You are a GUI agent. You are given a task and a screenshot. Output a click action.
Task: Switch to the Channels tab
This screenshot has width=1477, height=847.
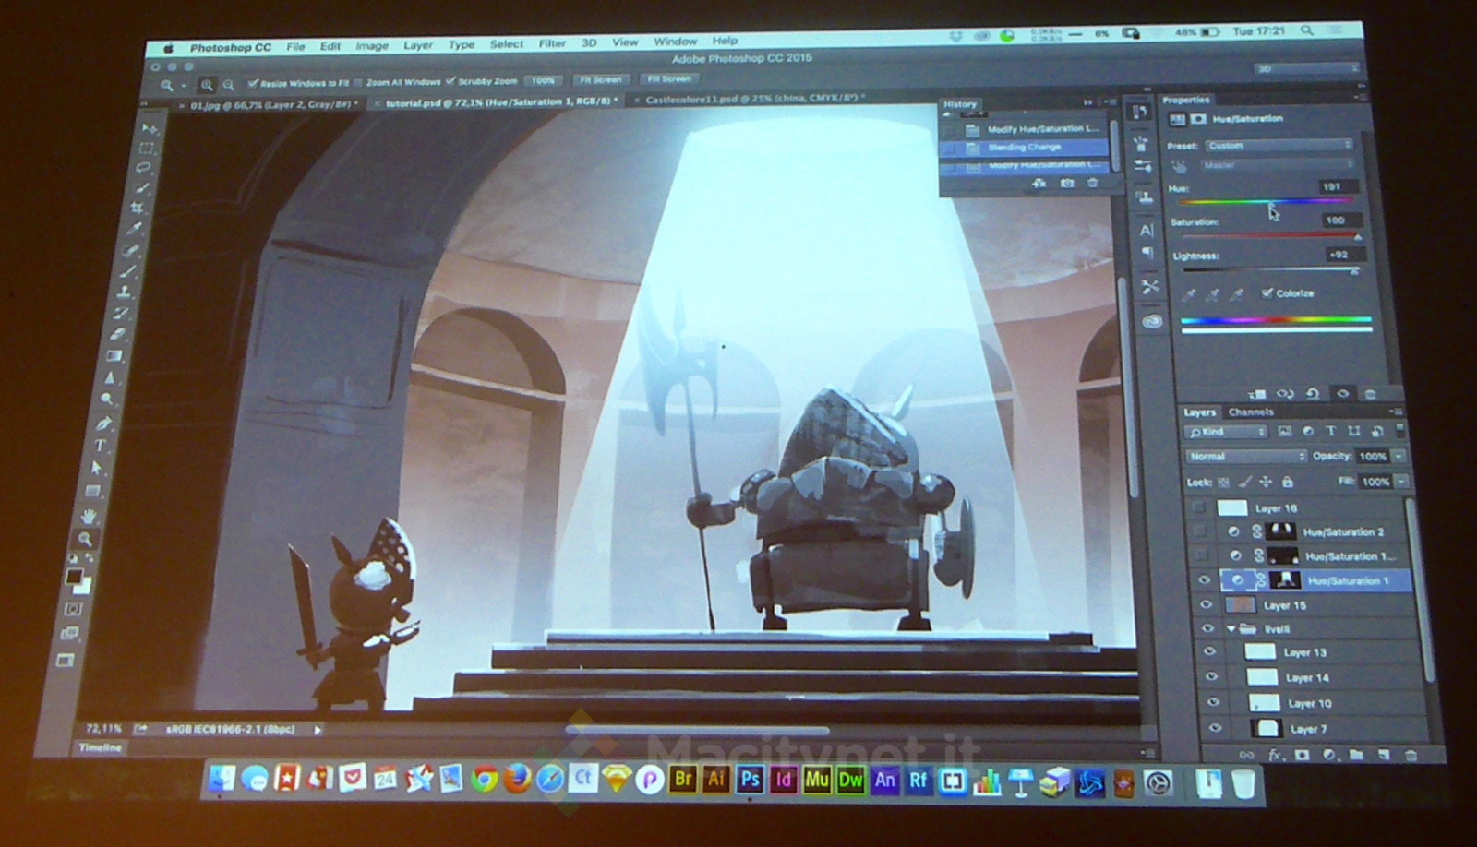coord(1251,412)
